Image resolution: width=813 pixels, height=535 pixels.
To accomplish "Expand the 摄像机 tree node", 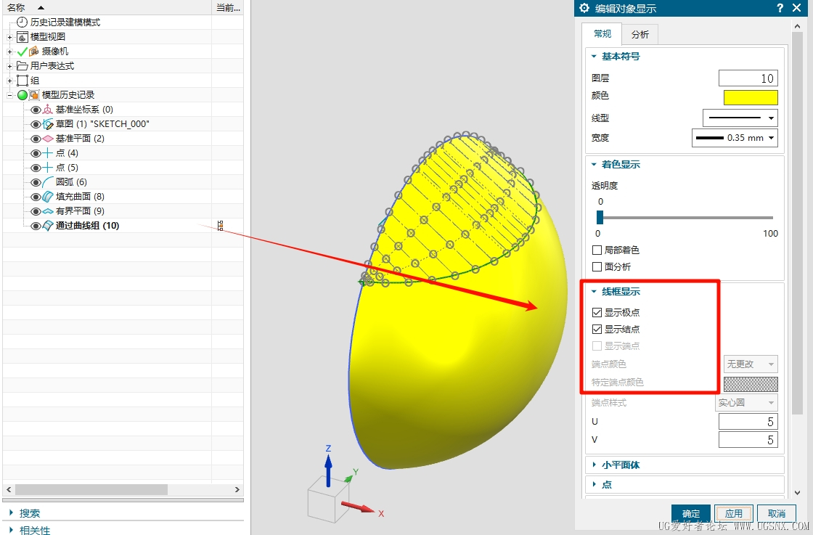I will click(x=9, y=52).
